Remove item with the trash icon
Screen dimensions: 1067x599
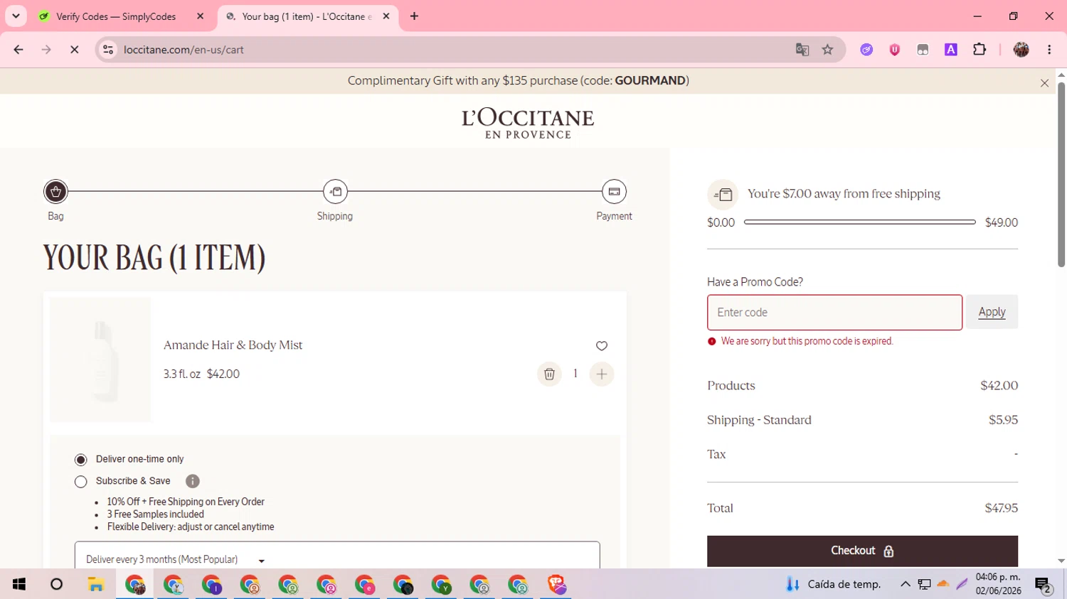[x=549, y=374]
